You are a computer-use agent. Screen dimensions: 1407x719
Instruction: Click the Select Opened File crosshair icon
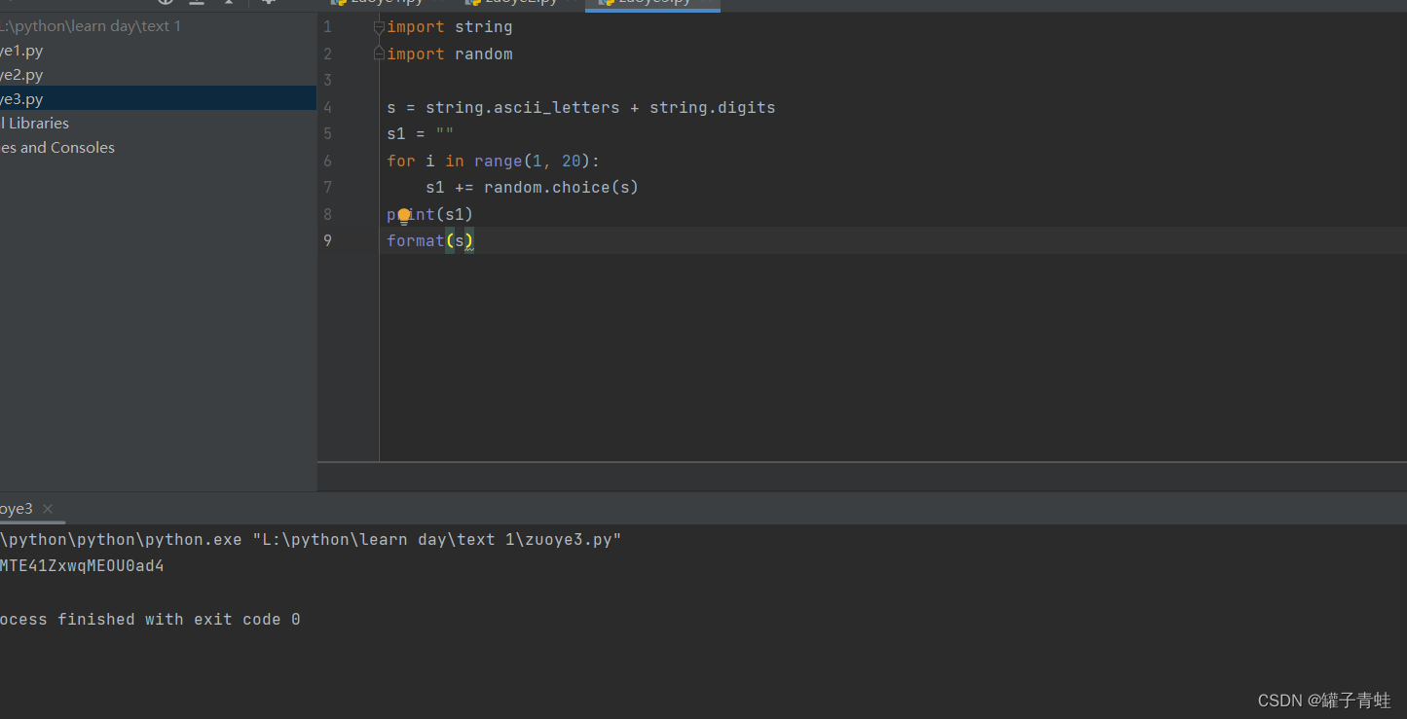pos(164,2)
